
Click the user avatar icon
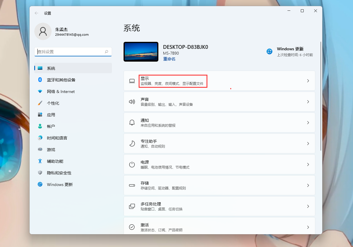(x=43, y=31)
